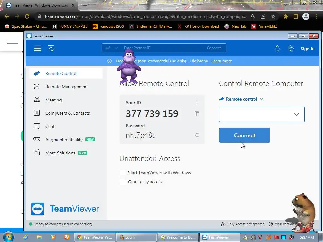323x242 pixels.
Task: Open Windows Media Player in taskbar
Action: (x=53, y=237)
